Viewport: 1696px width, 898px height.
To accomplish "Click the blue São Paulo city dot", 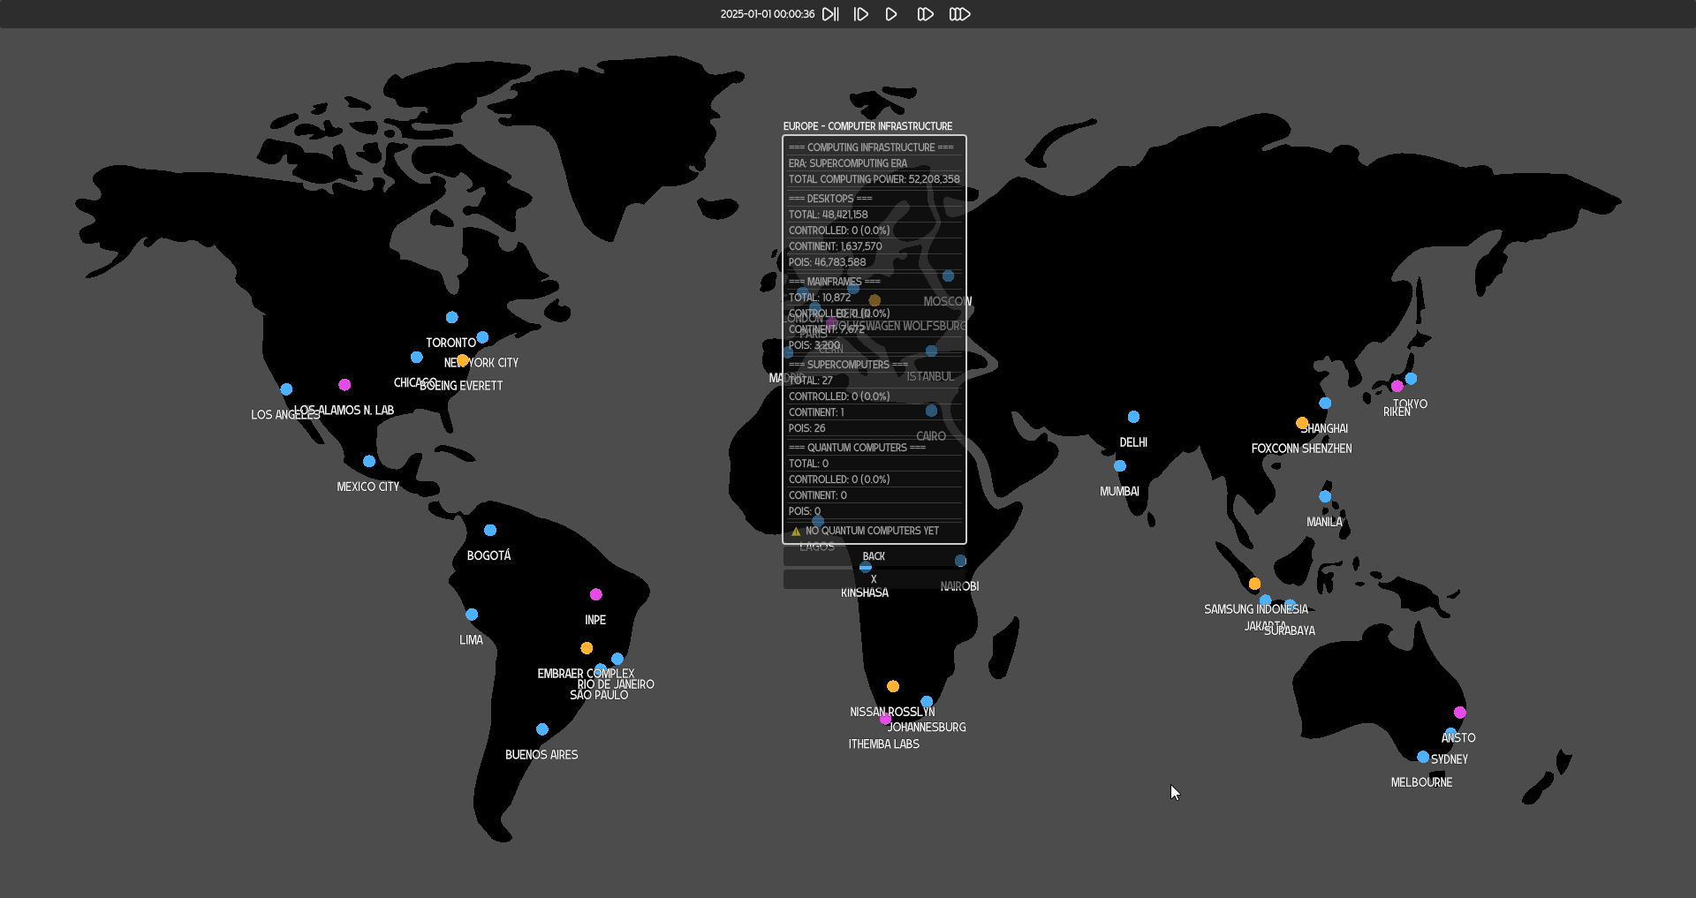I will [x=601, y=669].
